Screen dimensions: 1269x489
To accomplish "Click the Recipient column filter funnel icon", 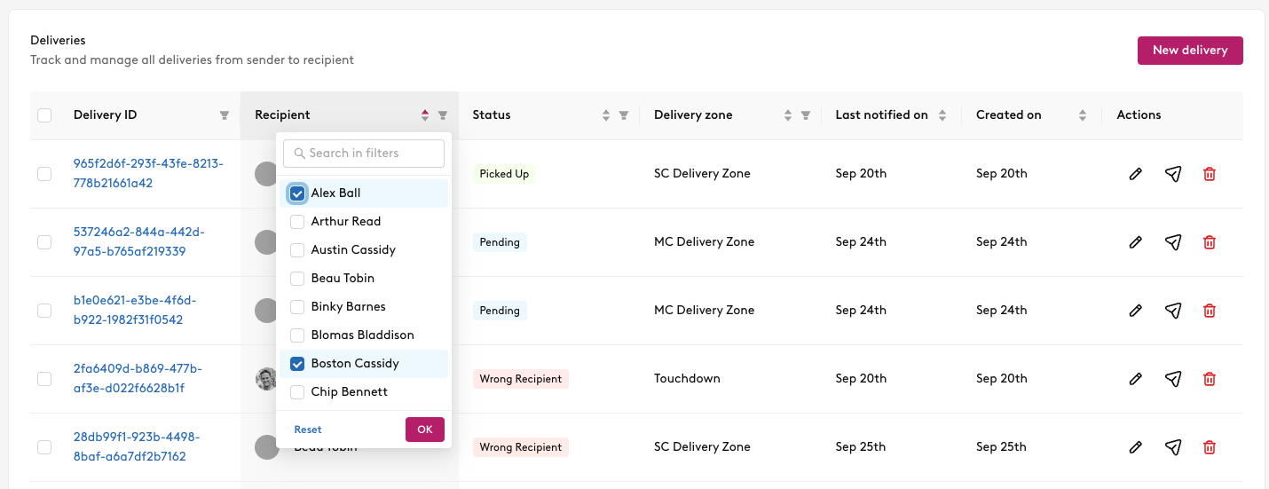I will 443,115.
